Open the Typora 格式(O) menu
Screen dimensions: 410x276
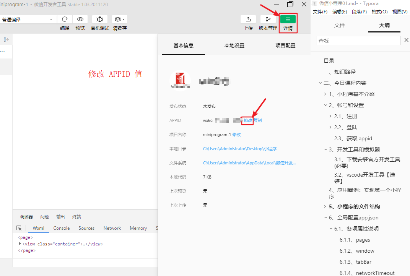pyautogui.click(x=380, y=12)
